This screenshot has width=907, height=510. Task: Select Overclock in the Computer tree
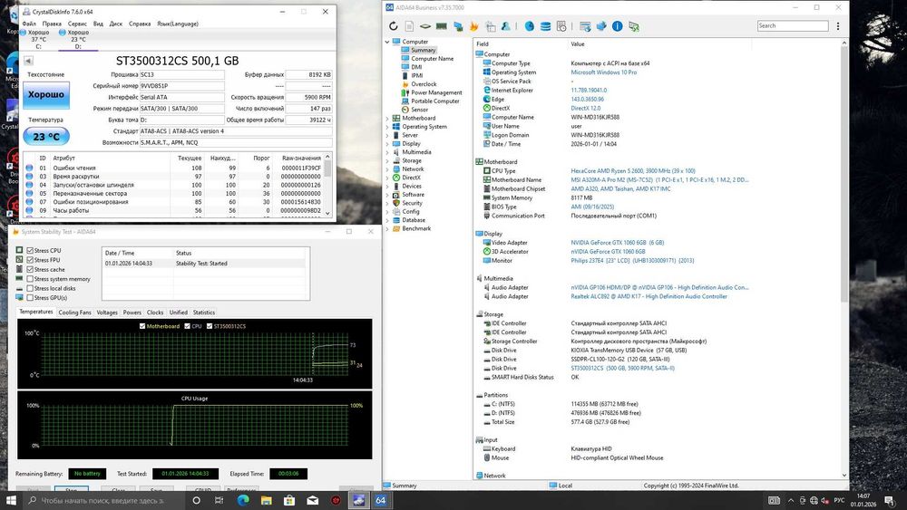click(423, 84)
